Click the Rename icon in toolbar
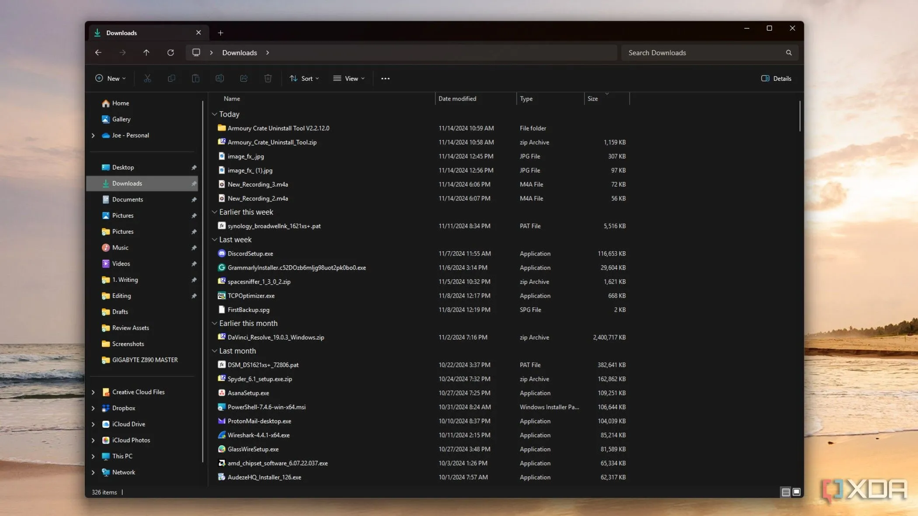 pyautogui.click(x=219, y=78)
